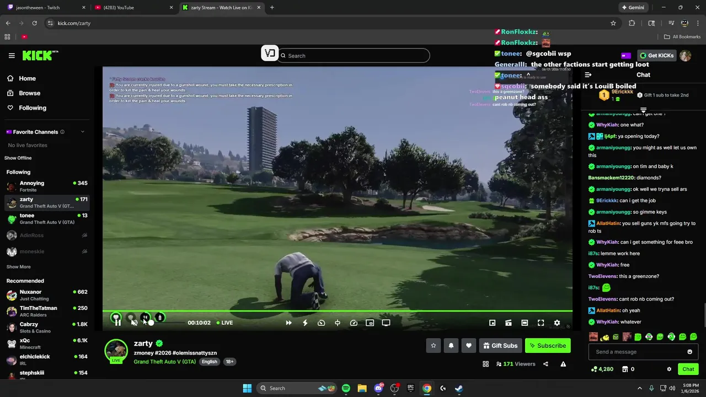The width and height of the screenshot is (706, 397).
Task: Open Spotify from Windows taskbar
Action: pyautogui.click(x=346, y=388)
